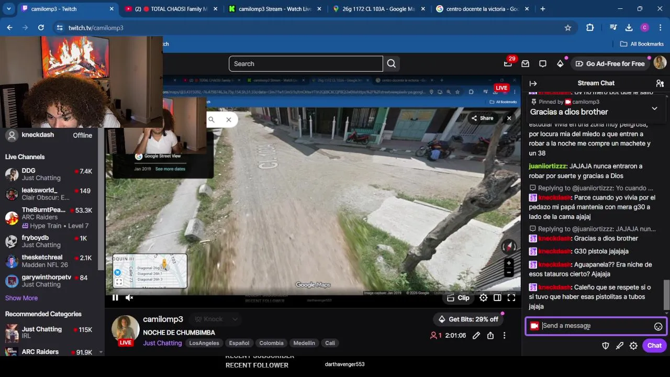Viewport: 670px width, 377px height.
Task: Click Get Bits: 29% off button
Action: [468, 319]
